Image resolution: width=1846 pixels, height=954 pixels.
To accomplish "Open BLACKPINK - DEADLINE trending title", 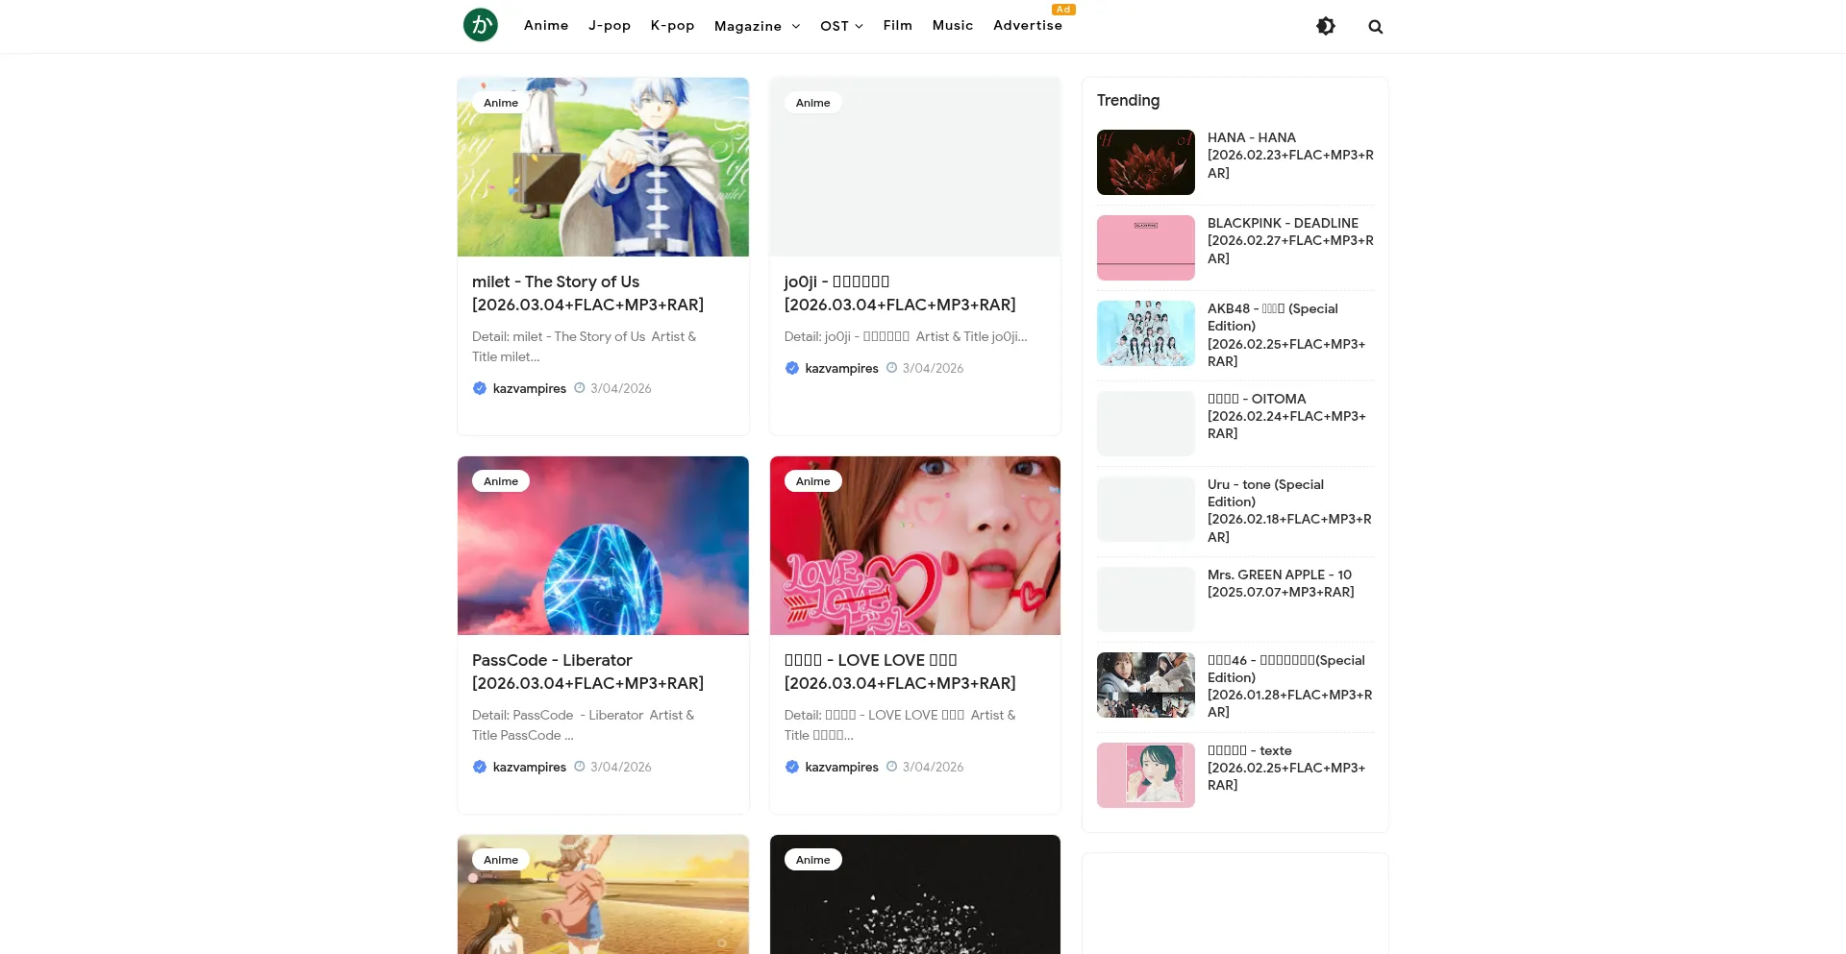I will coord(1290,241).
